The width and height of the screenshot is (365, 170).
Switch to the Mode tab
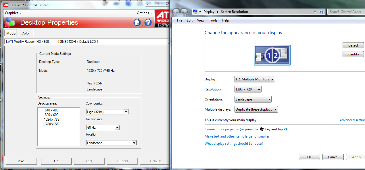pyautogui.click(x=11, y=33)
